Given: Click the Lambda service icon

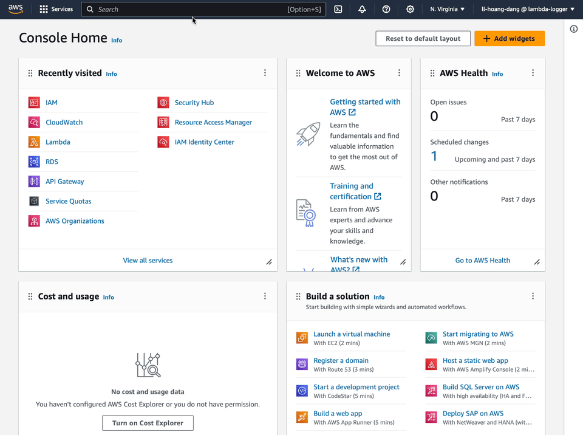Looking at the screenshot, I should 34,142.
